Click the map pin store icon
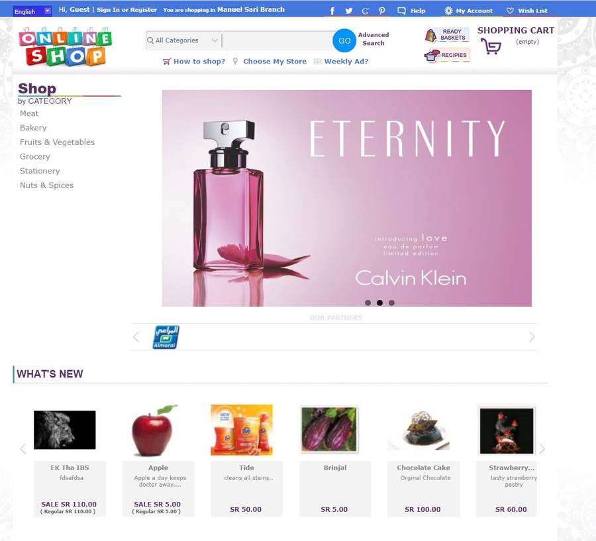 point(235,61)
